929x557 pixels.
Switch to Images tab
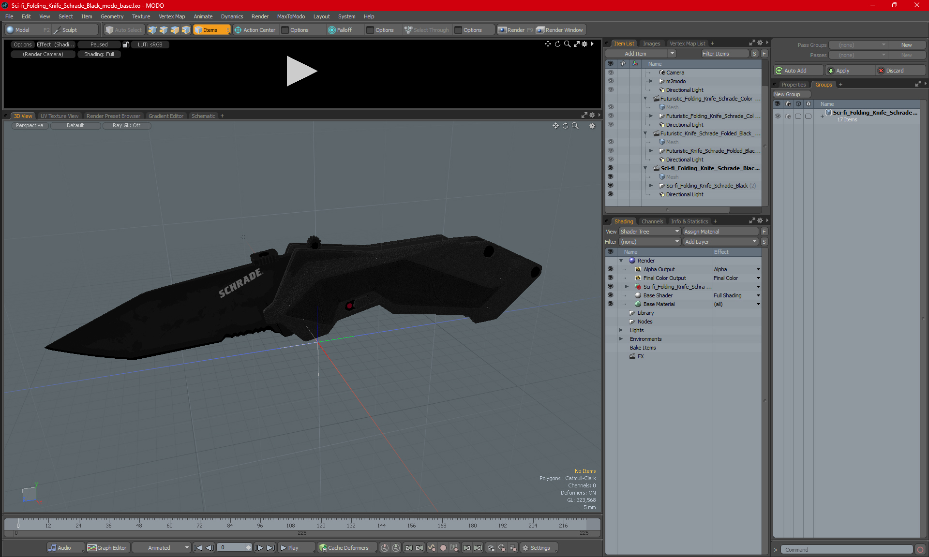pos(651,44)
